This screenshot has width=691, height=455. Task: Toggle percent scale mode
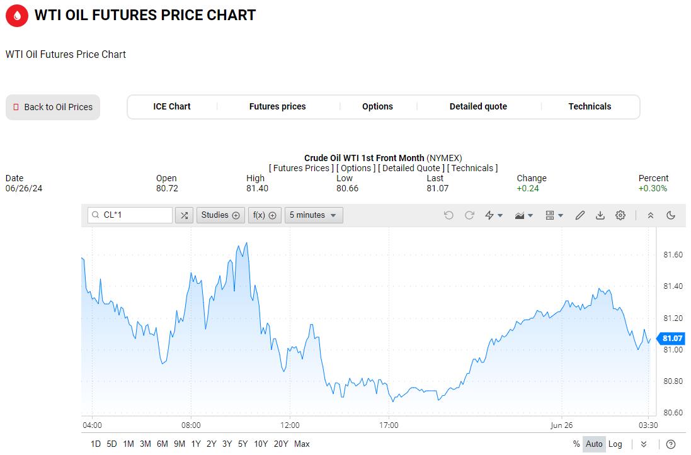click(576, 444)
